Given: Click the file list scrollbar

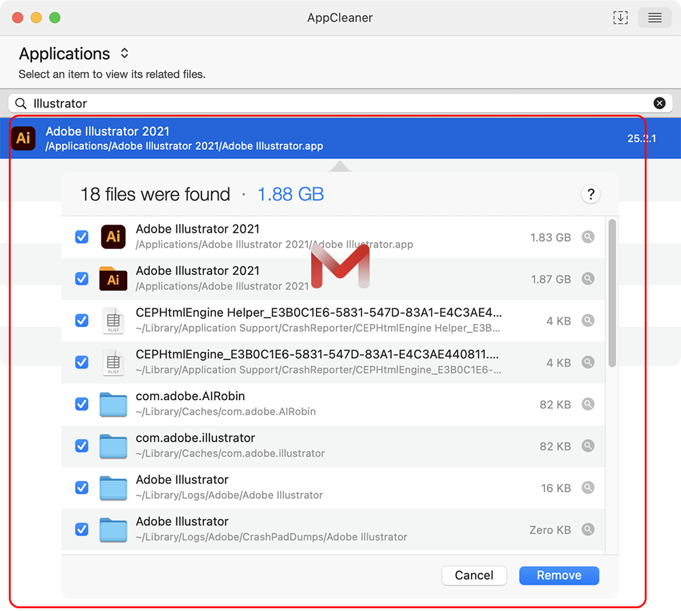Looking at the screenshot, I should point(612,293).
